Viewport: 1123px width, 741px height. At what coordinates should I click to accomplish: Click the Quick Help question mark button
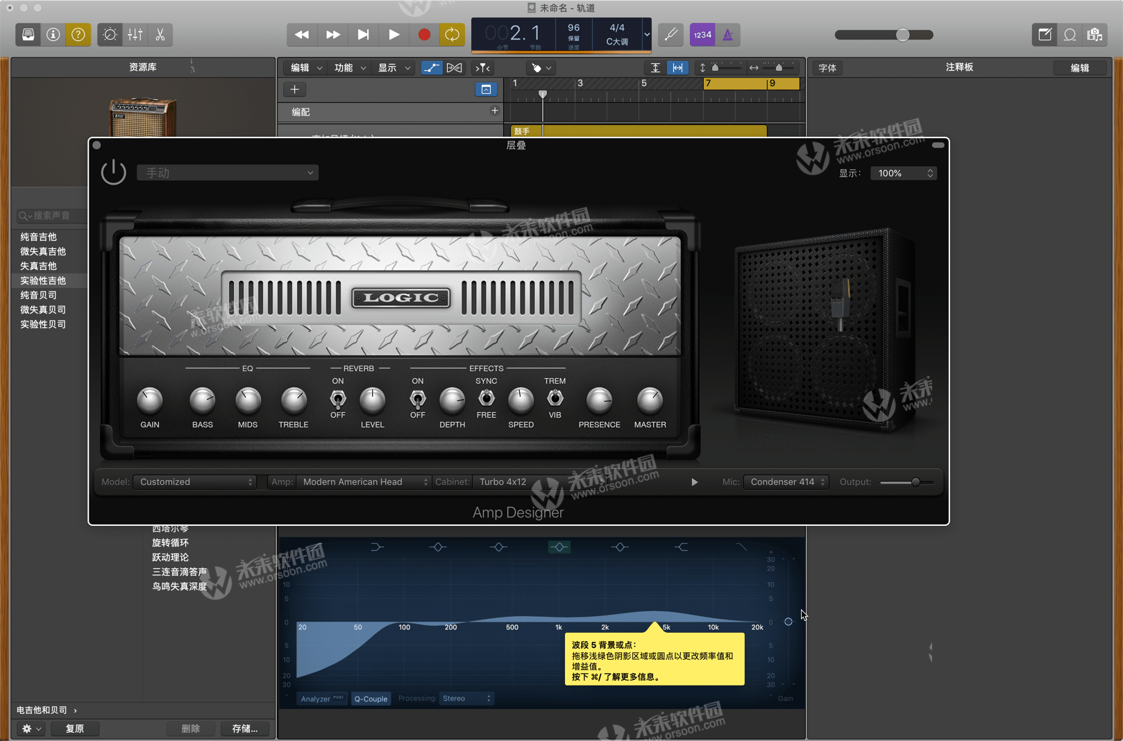(x=78, y=35)
